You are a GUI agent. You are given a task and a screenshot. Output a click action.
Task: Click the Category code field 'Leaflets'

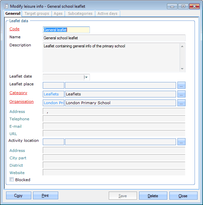tap(54, 94)
